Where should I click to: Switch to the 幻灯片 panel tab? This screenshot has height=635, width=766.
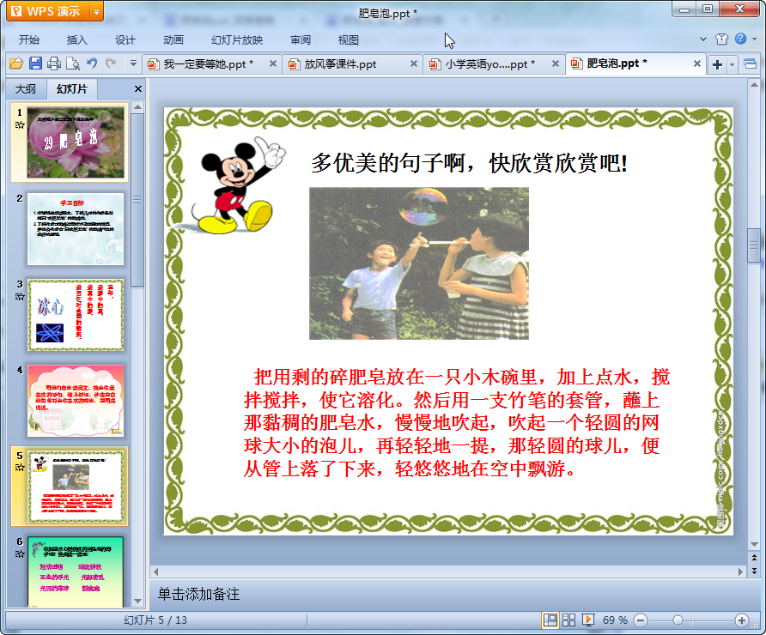(72, 89)
